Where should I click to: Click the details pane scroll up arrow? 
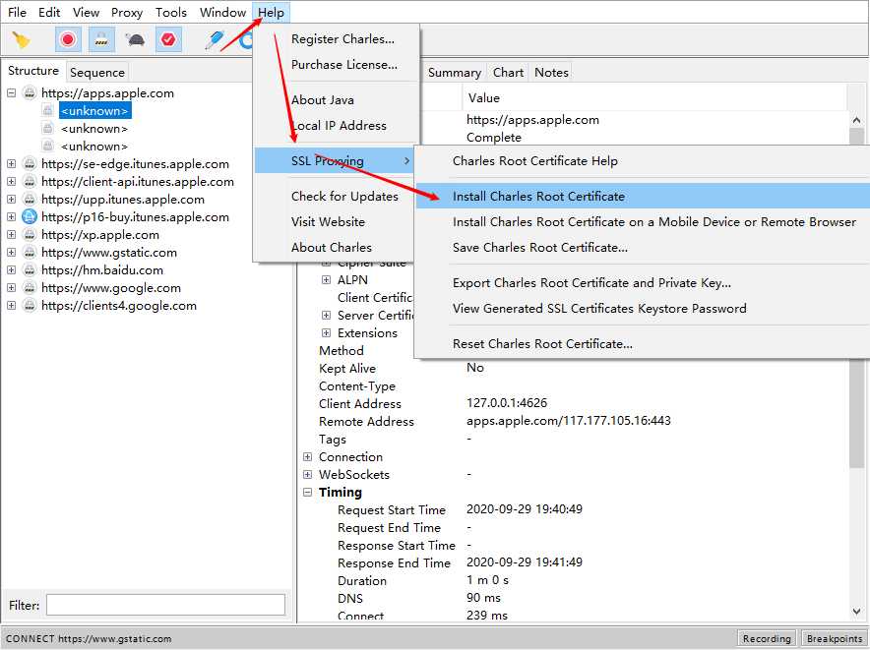[x=856, y=120]
